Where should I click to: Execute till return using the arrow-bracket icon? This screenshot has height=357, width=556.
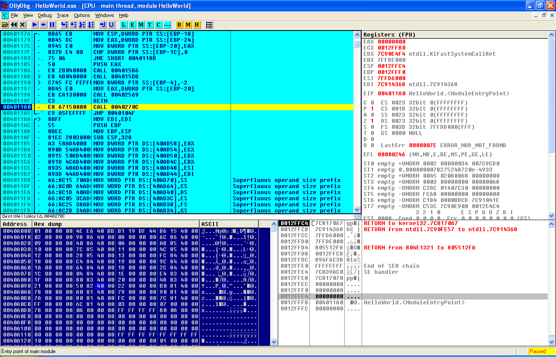103,25
